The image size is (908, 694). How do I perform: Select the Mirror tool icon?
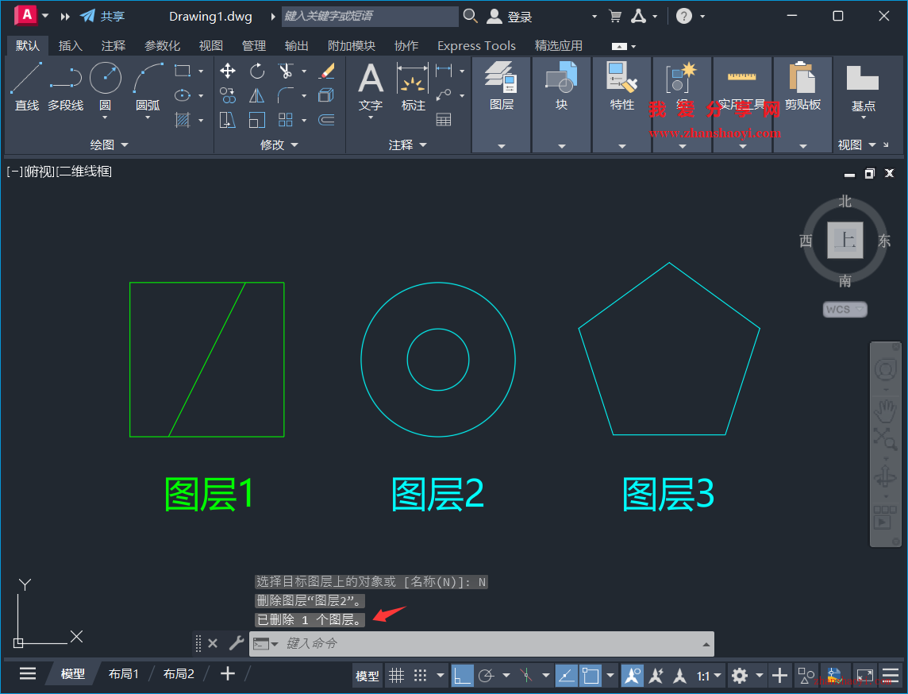(257, 96)
